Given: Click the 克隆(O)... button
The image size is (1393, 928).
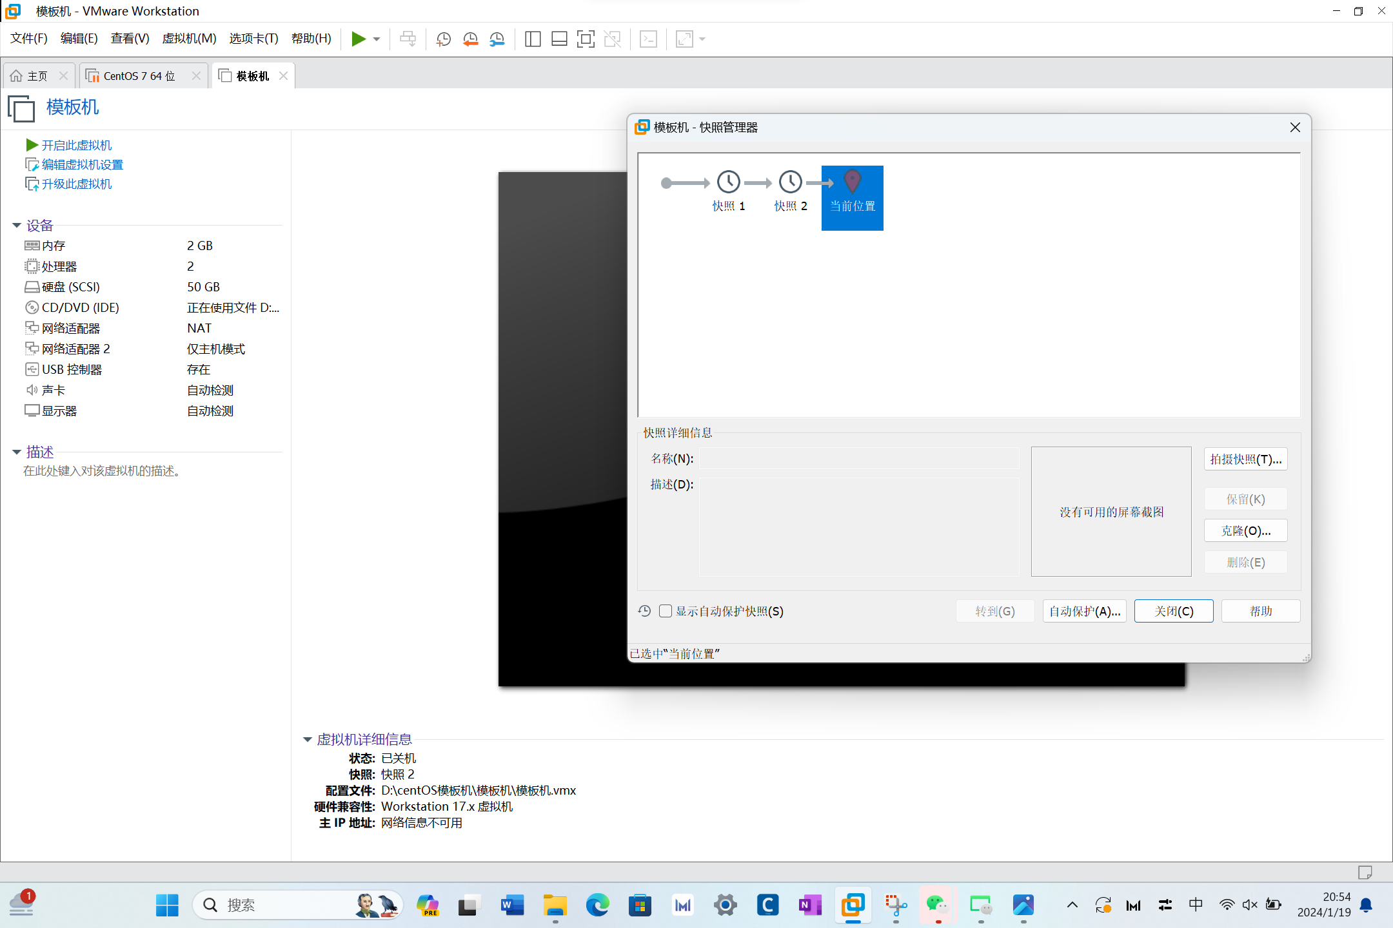Looking at the screenshot, I should [x=1245, y=531].
